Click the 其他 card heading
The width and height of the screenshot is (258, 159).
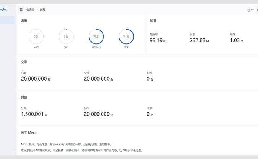(x=24, y=97)
